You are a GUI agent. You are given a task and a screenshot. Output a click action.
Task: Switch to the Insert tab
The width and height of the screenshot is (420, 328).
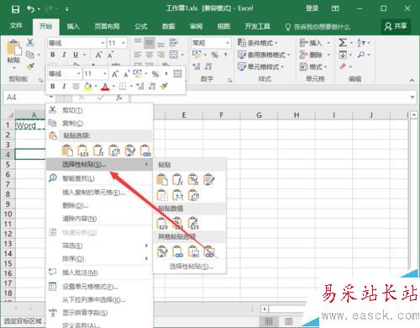(x=73, y=26)
